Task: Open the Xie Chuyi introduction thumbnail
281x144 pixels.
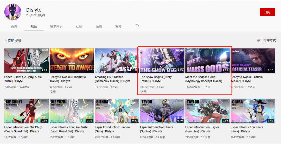Action: point(27,111)
